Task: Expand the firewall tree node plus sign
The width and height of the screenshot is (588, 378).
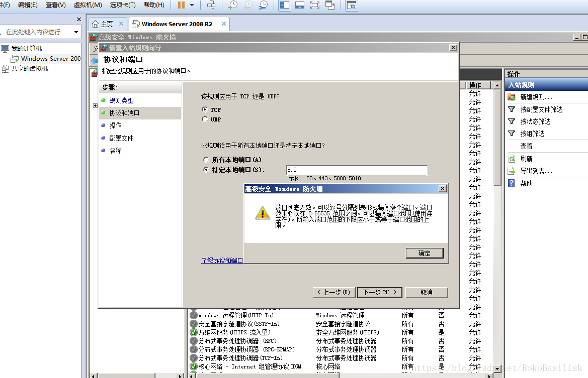Action: [x=95, y=105]
